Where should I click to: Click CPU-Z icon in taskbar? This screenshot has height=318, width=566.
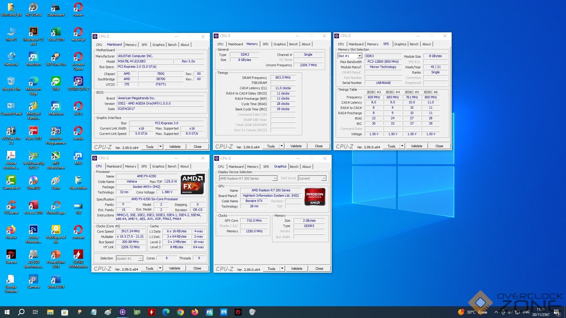pyautogui.click(x=123, y=312)
